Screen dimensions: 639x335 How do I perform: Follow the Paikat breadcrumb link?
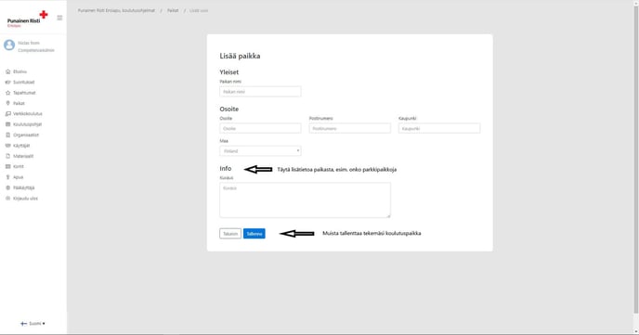click(173, 10)
